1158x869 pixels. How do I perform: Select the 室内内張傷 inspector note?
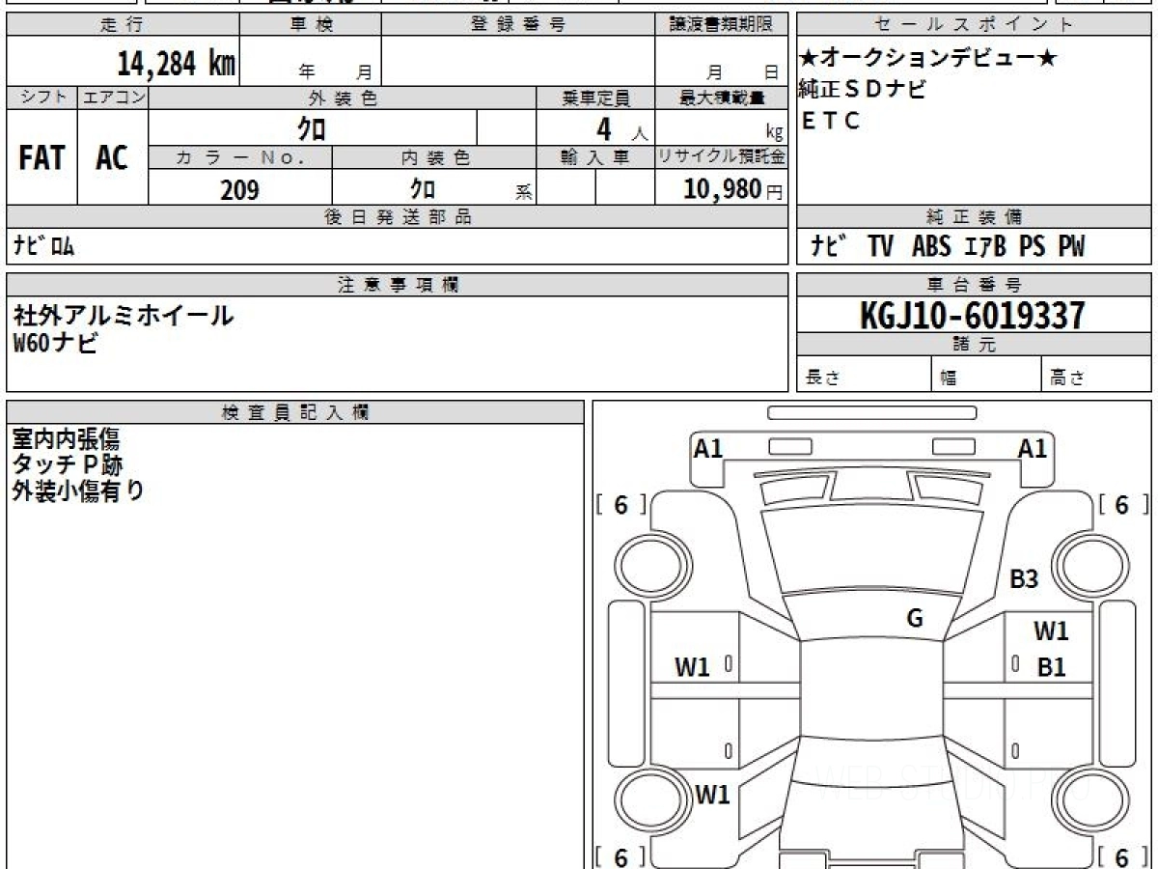(66, 440)
